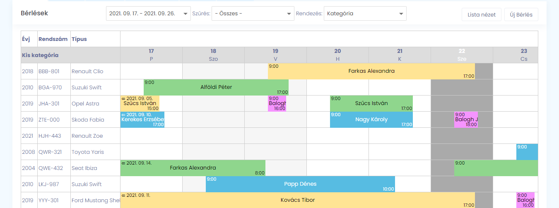Click Balogh's pink booking on Opel Astra row
The height and width of the screenshot is (208, 559).
click(277, 103)
